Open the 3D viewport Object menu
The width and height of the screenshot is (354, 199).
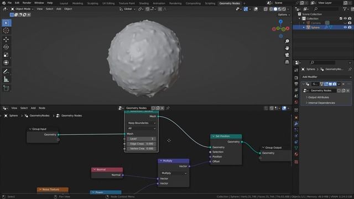coord(68,9)
